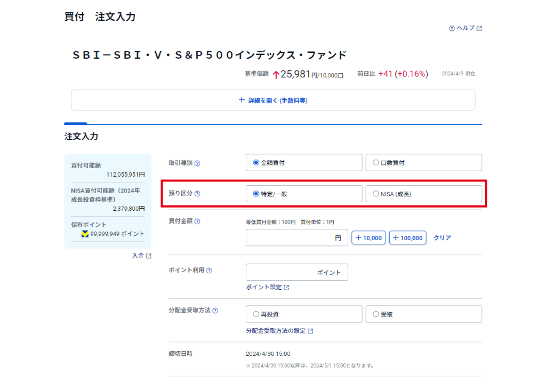
Task: Open help icon next to 分配金受取方法
Action: [x=215, y=311]
